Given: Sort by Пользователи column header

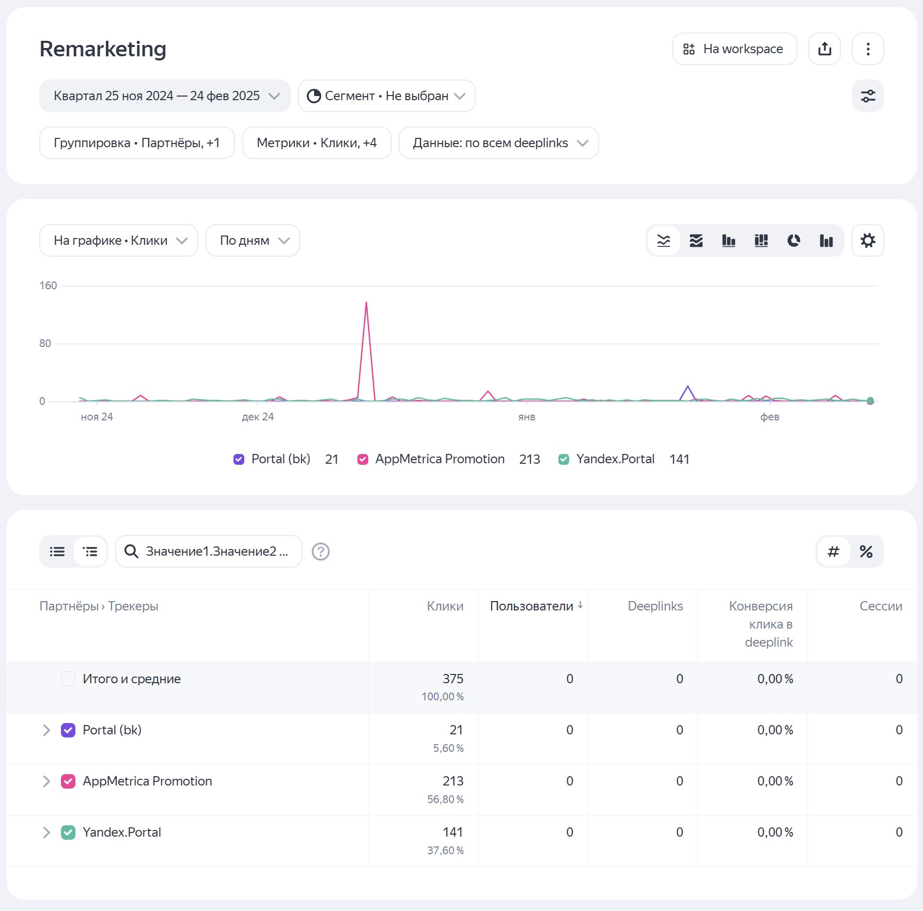Looking at the screenshot, I should click(x=531, y=606).
